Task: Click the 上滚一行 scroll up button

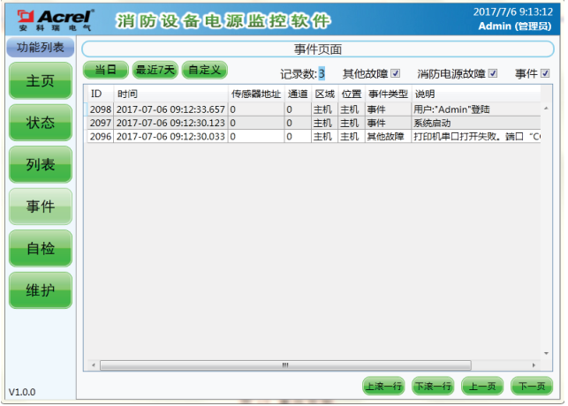Action: coord(382,386)
